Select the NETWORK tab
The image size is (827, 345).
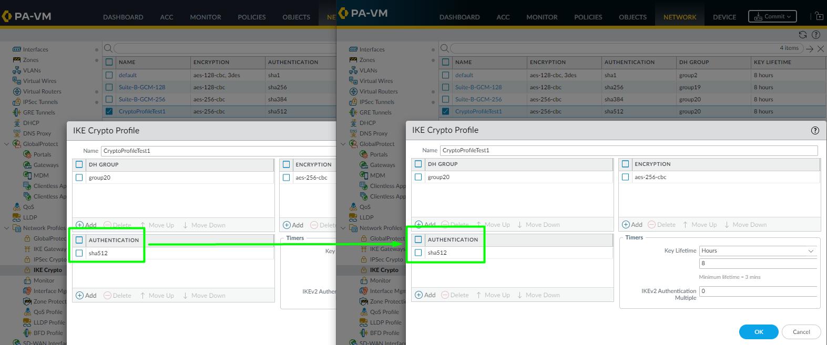pyautogui.click(x=679, y=17)
